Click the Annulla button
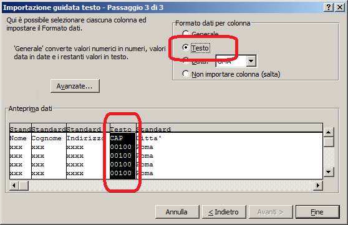This screenshot has height=225, width=348. pos(177,212)
